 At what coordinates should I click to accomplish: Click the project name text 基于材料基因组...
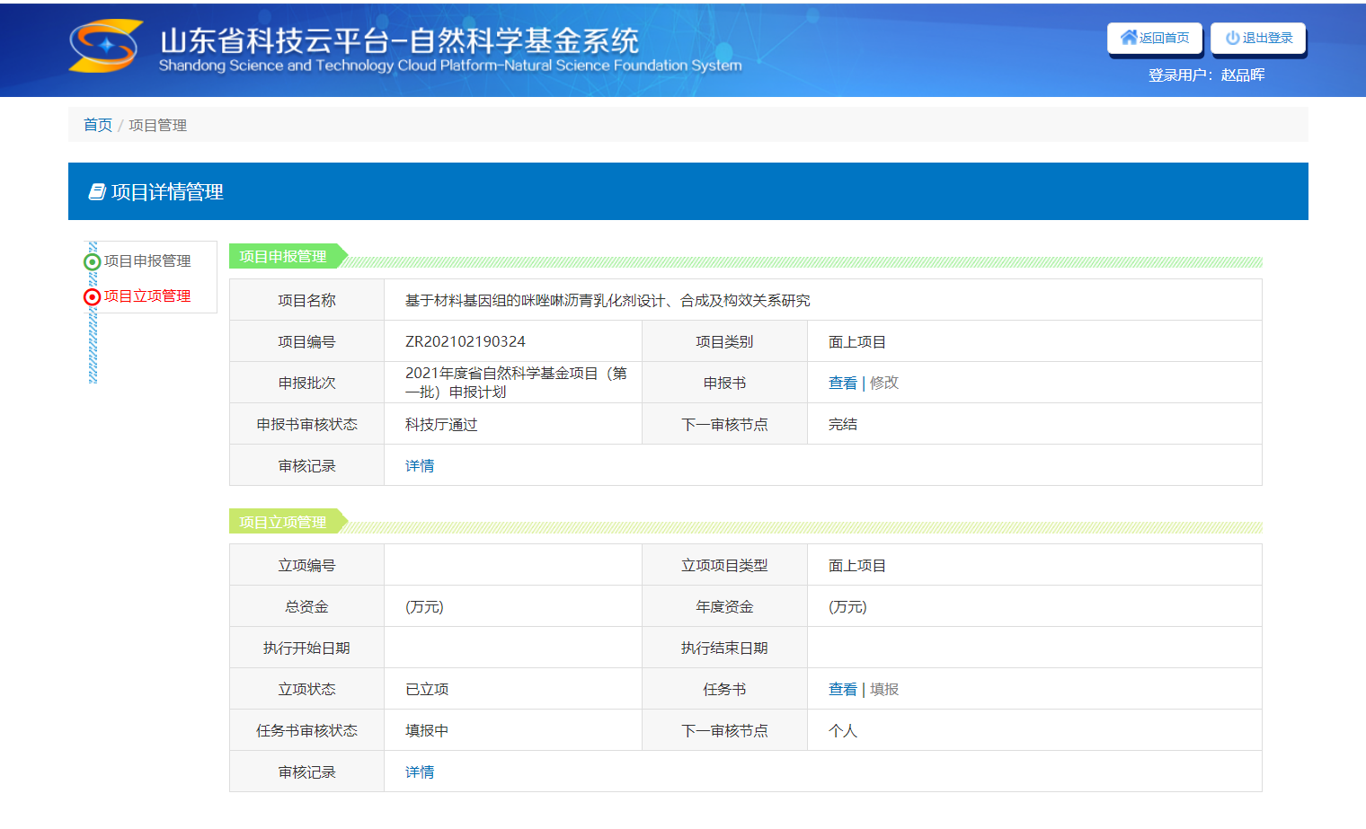point(608,300)
